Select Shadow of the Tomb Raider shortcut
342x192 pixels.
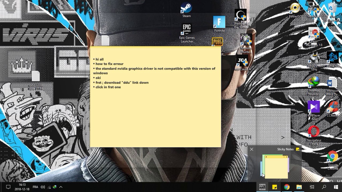point(240,19)
